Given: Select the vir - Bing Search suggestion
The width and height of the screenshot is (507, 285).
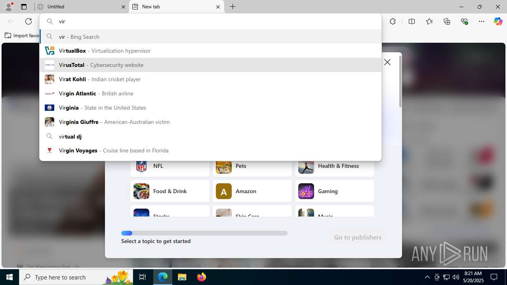Looking at the screenshot, I should [210, 36].
